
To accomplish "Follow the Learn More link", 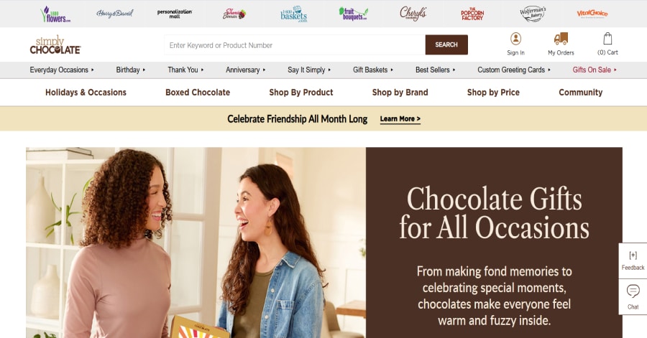I will pyautogui.click(x=400, y=119).
